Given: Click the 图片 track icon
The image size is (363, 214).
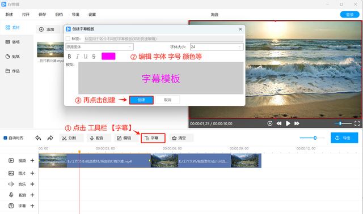Looking at the screenshot, I should [11, 173].
